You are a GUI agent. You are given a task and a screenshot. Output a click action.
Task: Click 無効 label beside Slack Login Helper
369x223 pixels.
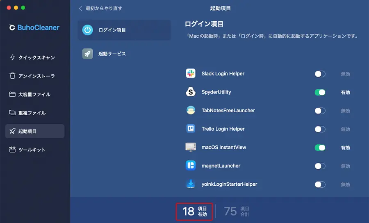tap(346, 74)
